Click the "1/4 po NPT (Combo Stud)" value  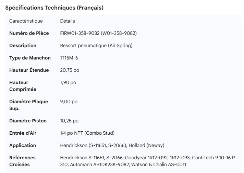(x=87, y=133)
